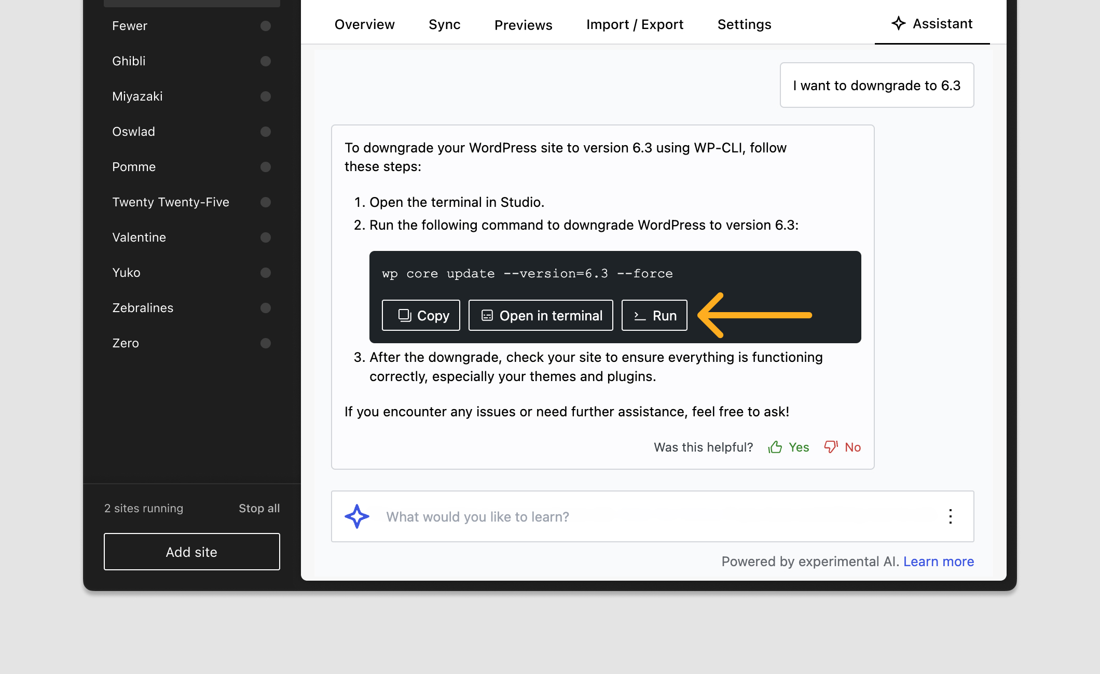Open the three-dot chat options menu
This screenshot has width=1100, height=674.
[950, 516]
